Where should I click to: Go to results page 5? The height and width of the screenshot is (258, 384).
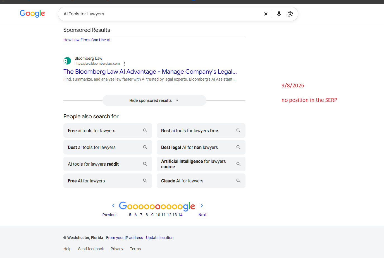(x=130, y=215)
